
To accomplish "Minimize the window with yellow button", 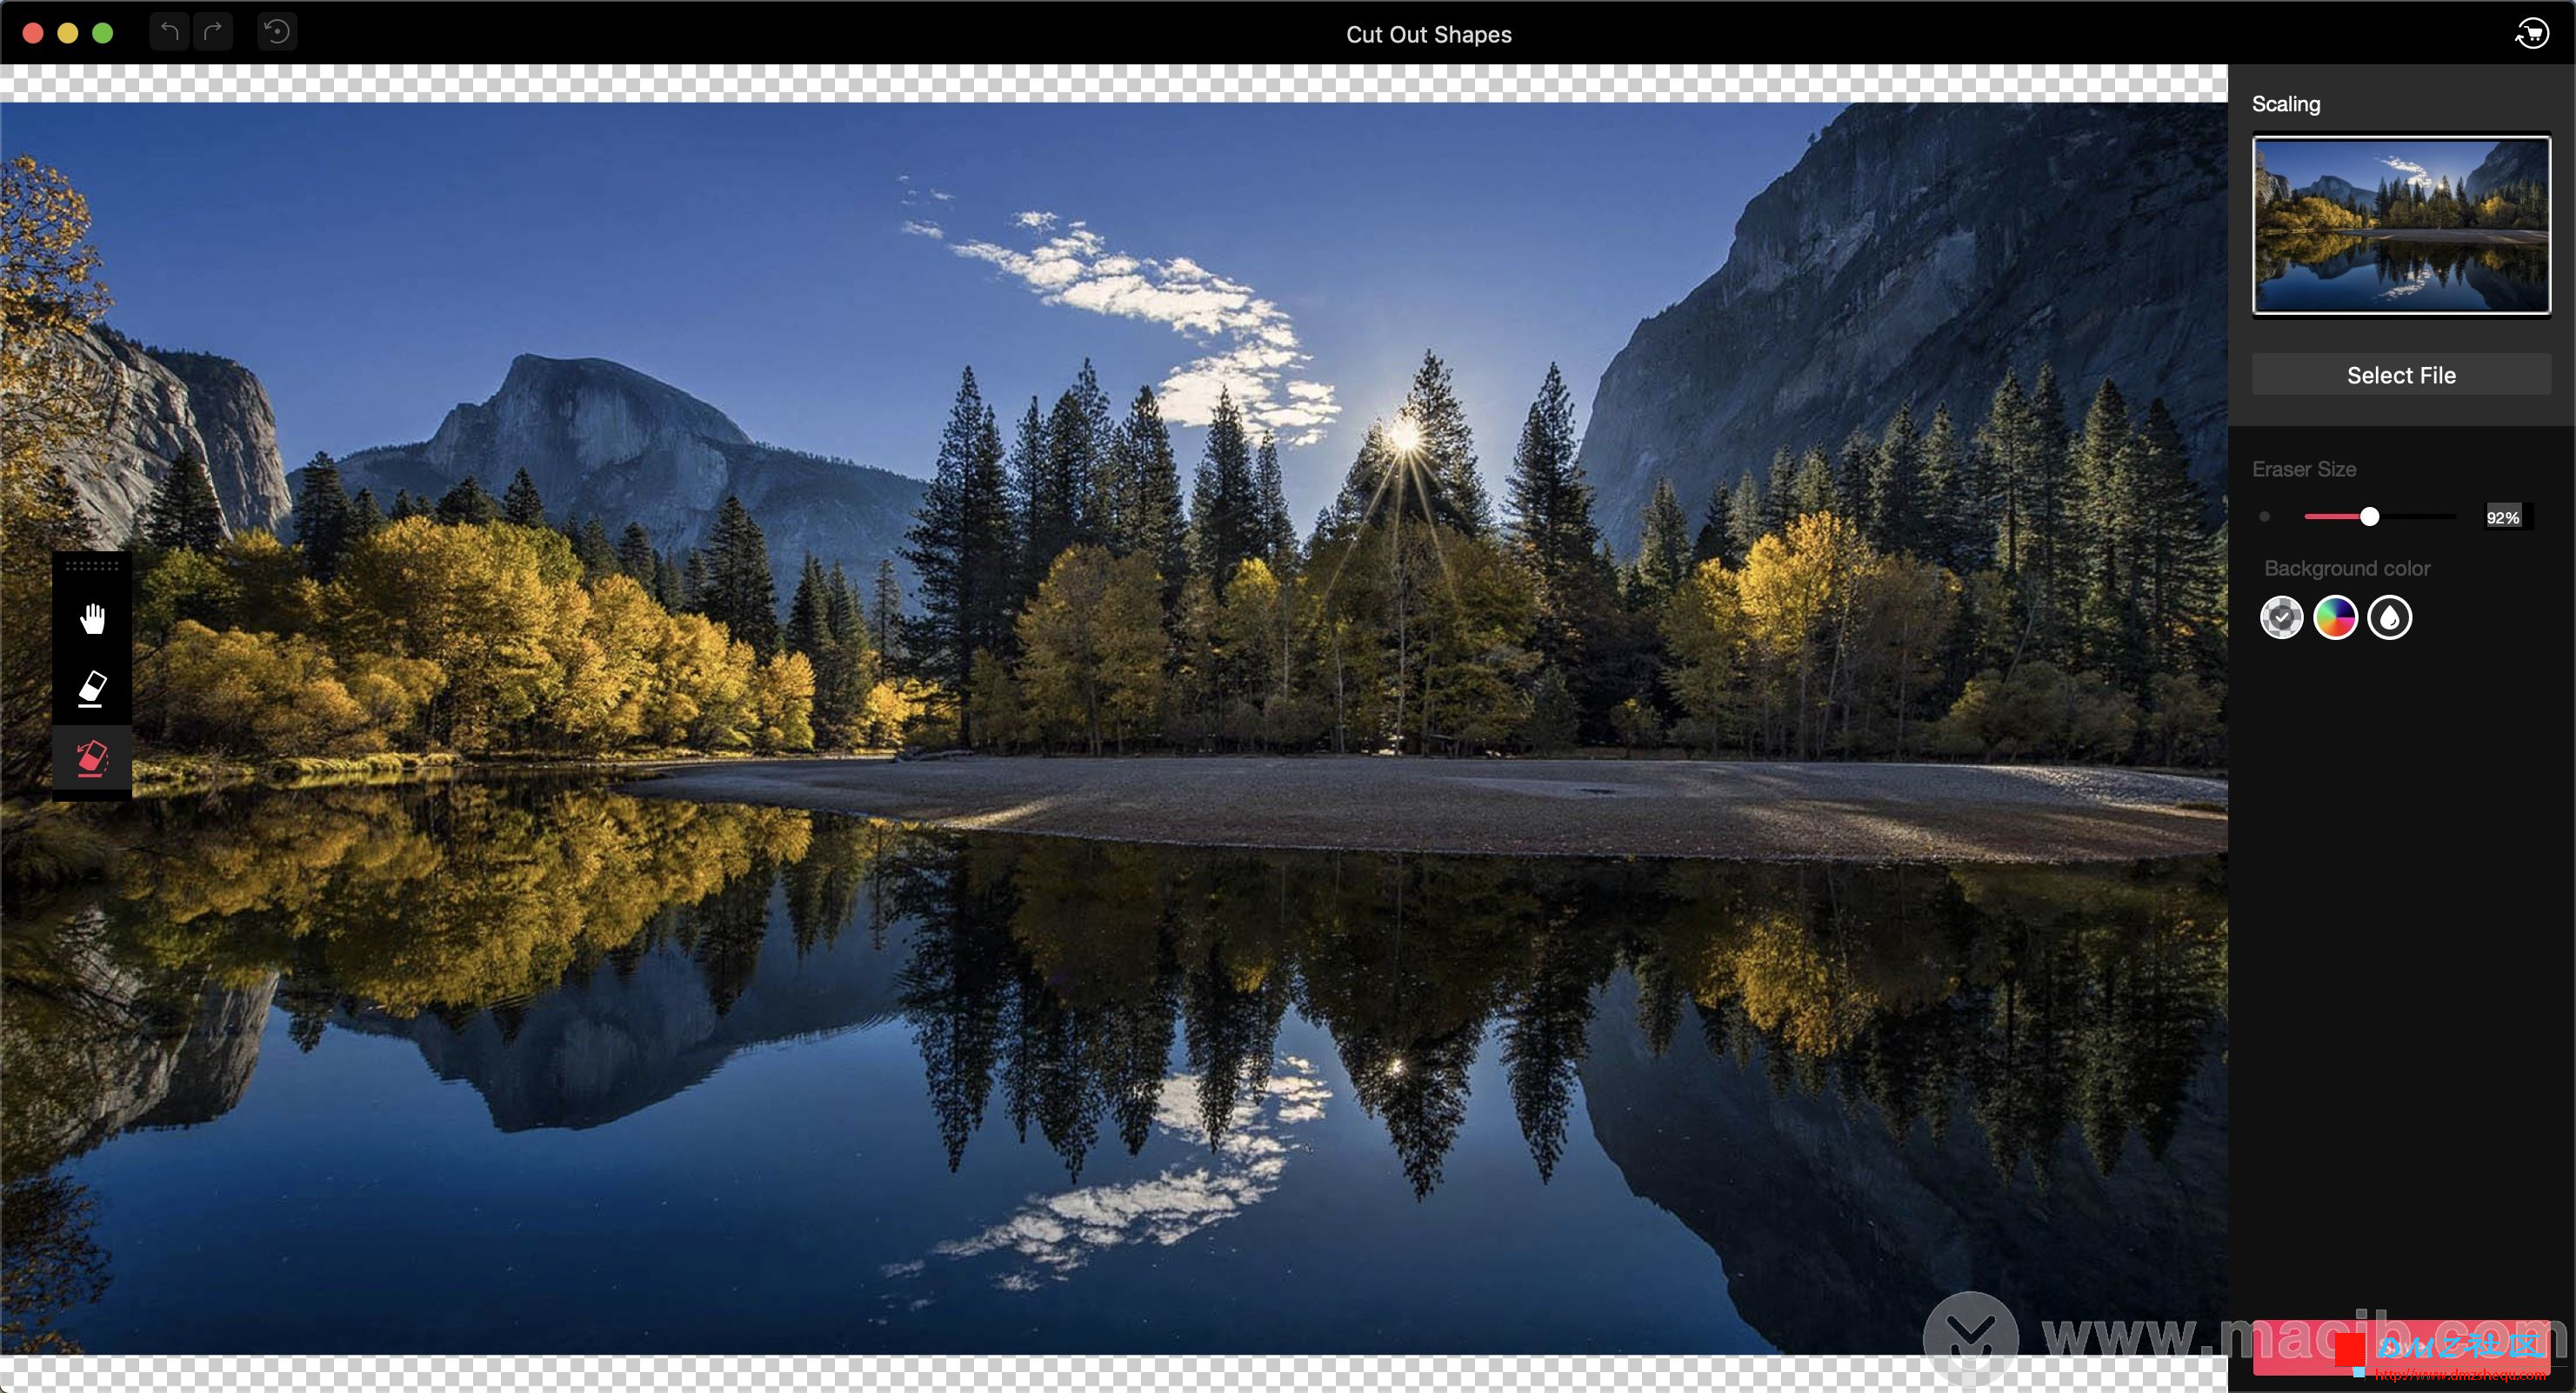I will click(68, 33).
